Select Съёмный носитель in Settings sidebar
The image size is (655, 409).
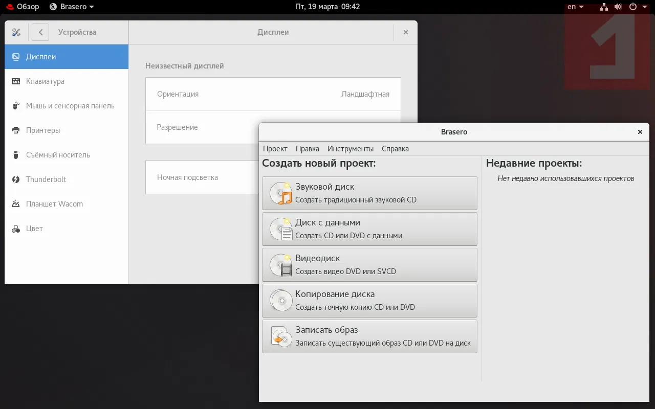pos(67,155)
